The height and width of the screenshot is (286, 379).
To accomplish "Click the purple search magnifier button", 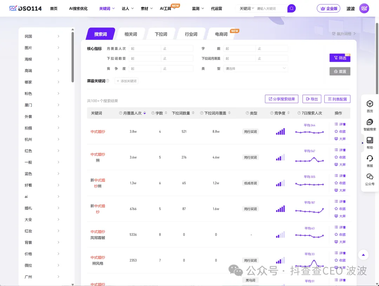I will pyautogui.click(x=291, y=8).
